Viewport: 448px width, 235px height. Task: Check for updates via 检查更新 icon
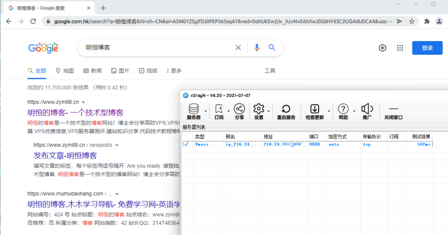coord(315,111)
